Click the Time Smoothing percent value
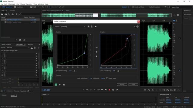The width and height of the screenshot is (193, 108). coord(91,78)
